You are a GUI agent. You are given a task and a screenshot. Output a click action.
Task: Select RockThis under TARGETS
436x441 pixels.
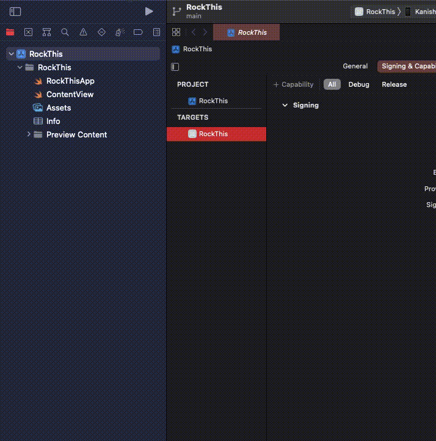click(216, 134)
